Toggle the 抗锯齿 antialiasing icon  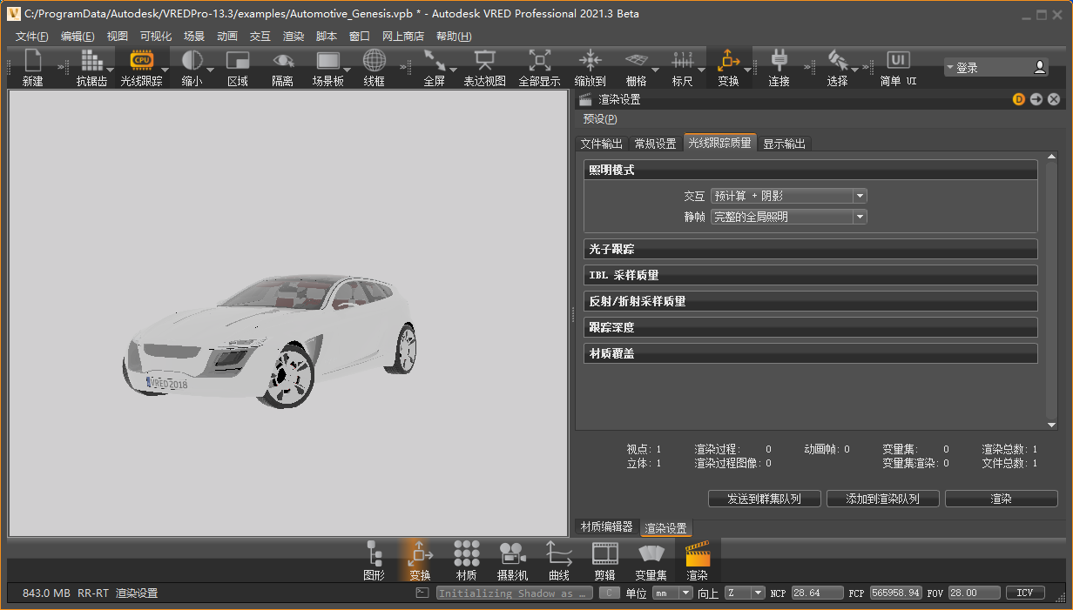[91, 60]
